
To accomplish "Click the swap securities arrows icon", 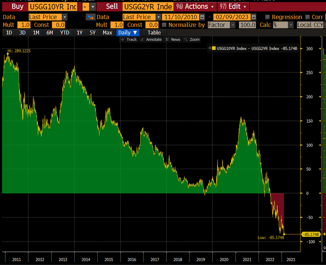I will click(91, 17).
